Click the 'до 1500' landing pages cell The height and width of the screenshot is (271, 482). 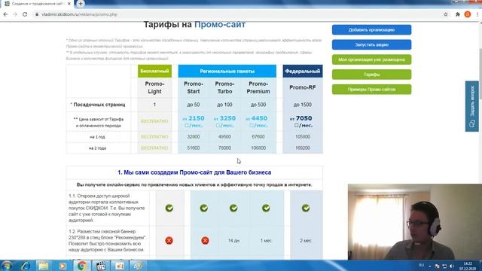[x=303, y=105]
